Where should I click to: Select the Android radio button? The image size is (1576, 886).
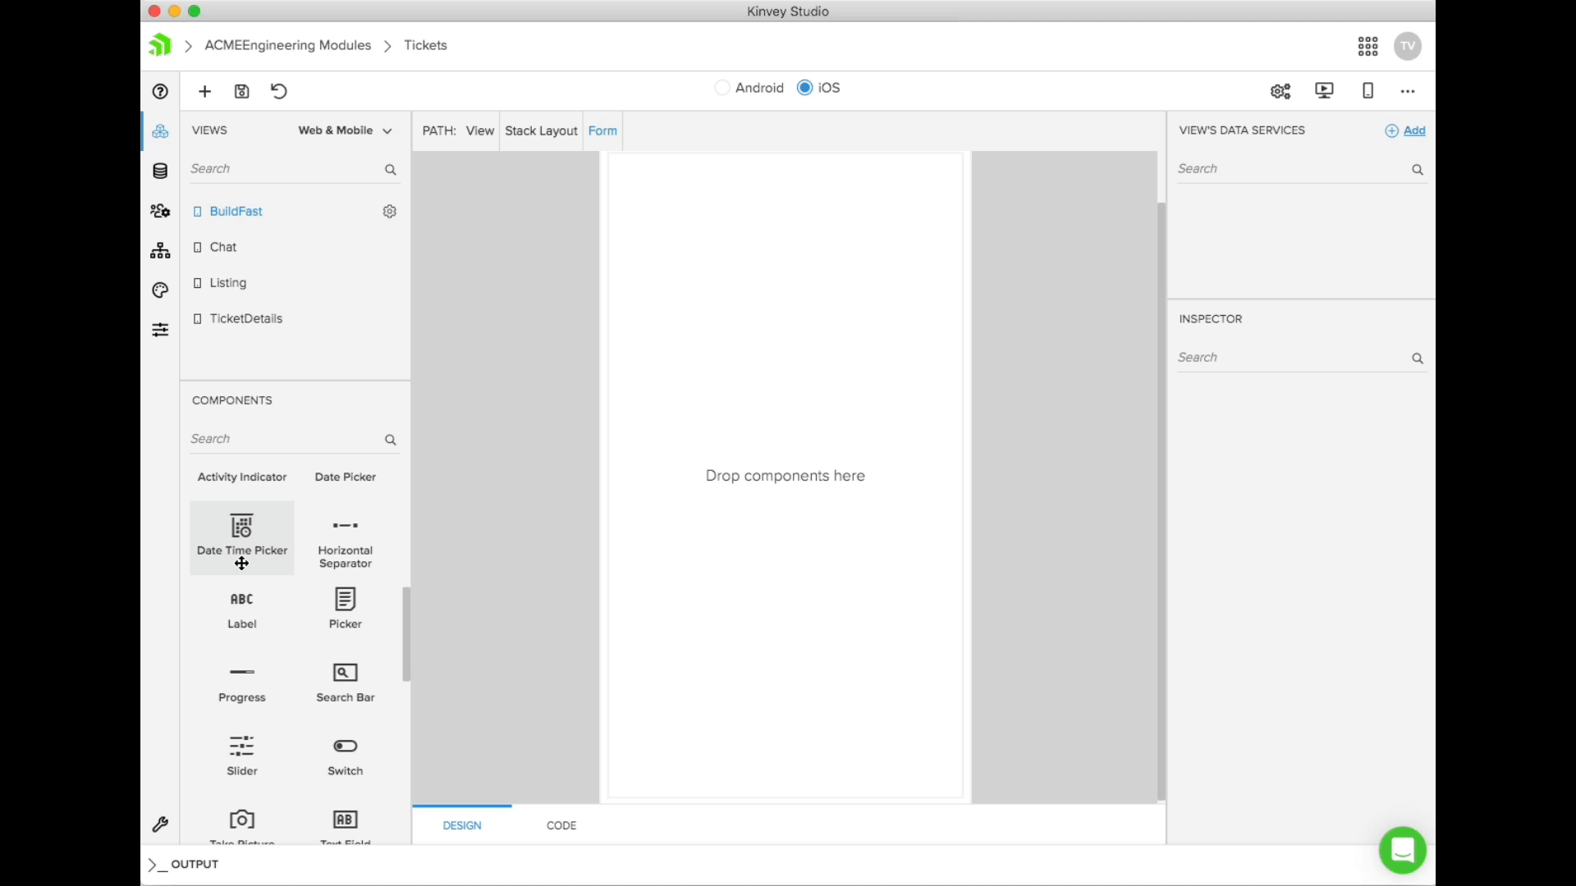point(722,88)
